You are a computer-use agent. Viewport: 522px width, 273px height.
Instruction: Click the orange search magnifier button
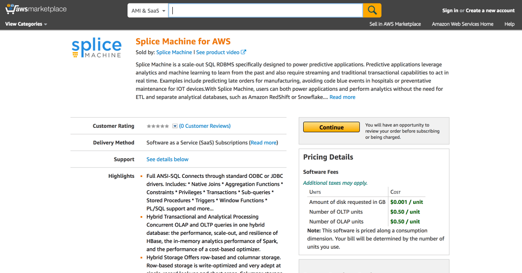[372, 10]
